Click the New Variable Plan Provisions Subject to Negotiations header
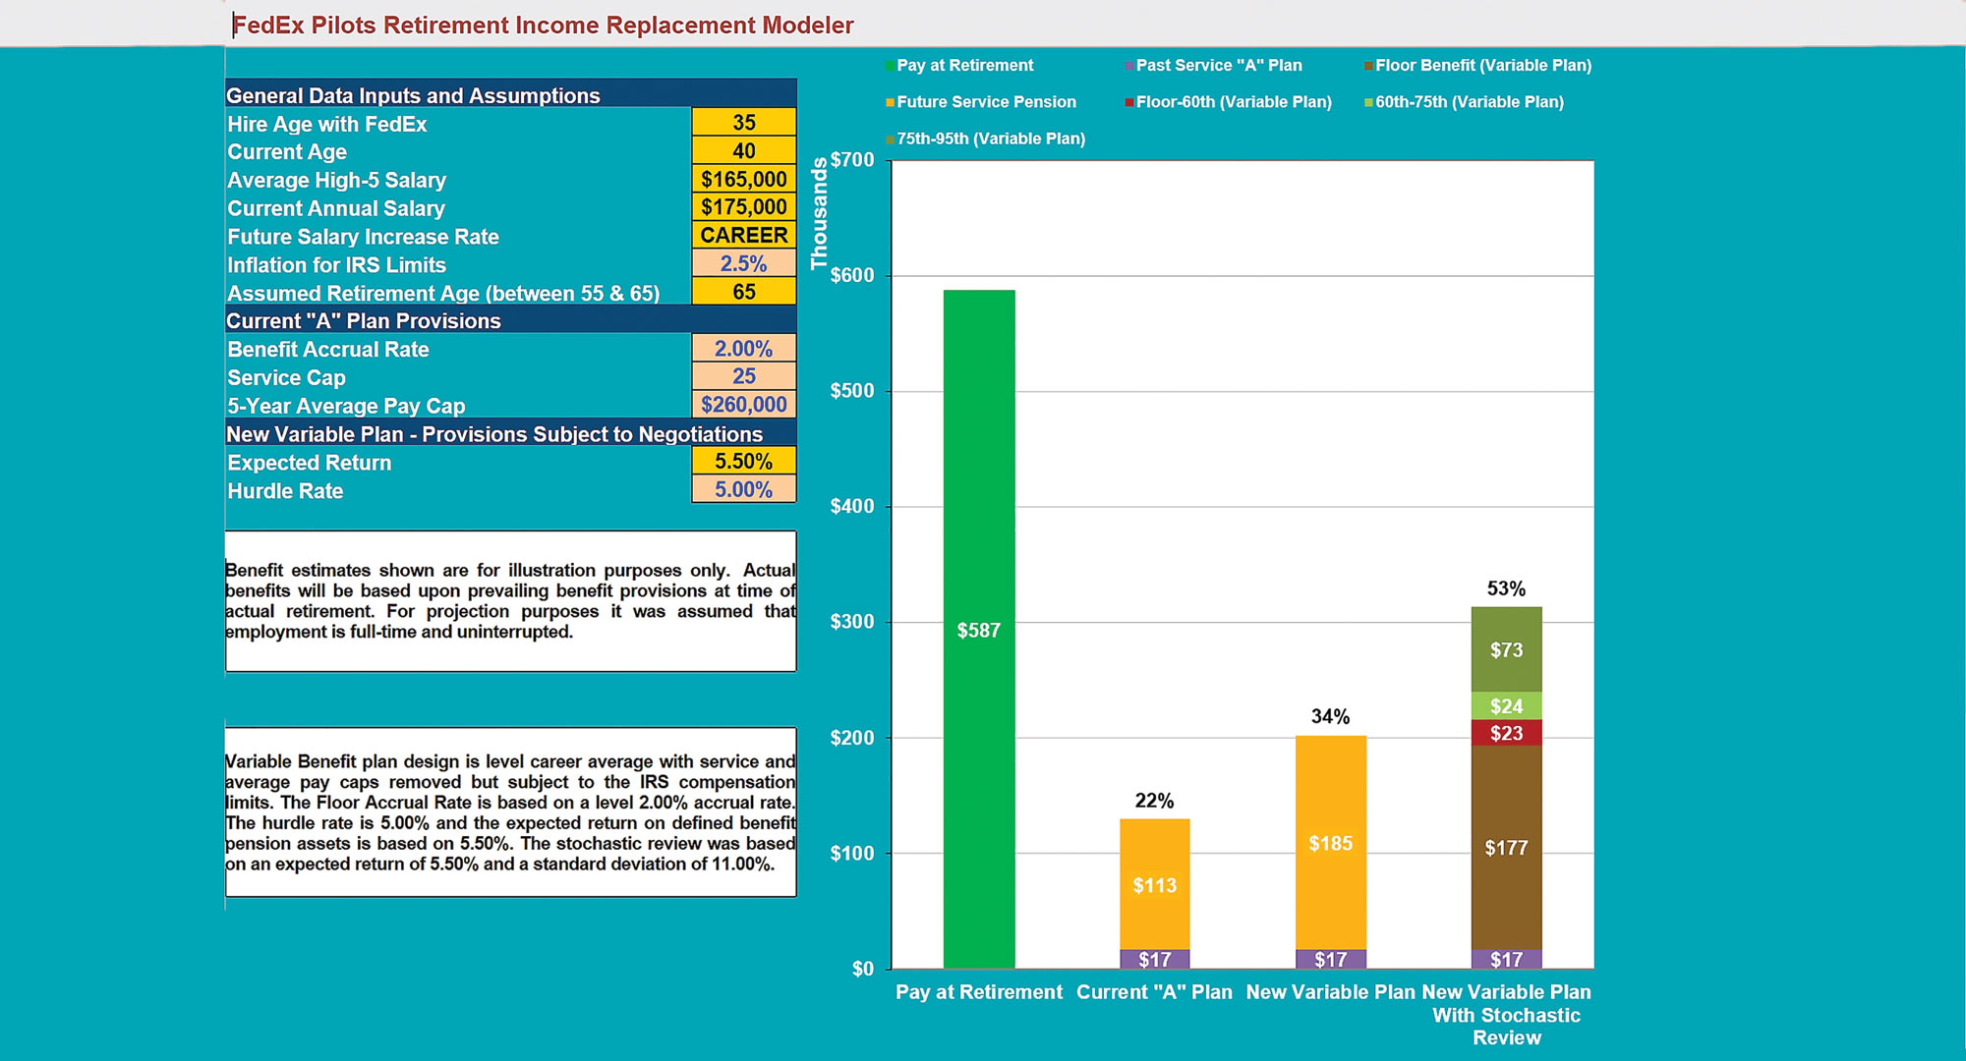This screenshot has height=1061, width=1966. [511, 433]
